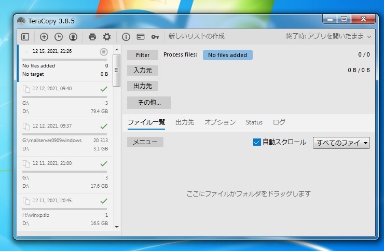This screenshot has height=251, width=384.
Task: Expand the 終了時: アプリを開いたまま dropdown
Action: (x=328, y=36)
